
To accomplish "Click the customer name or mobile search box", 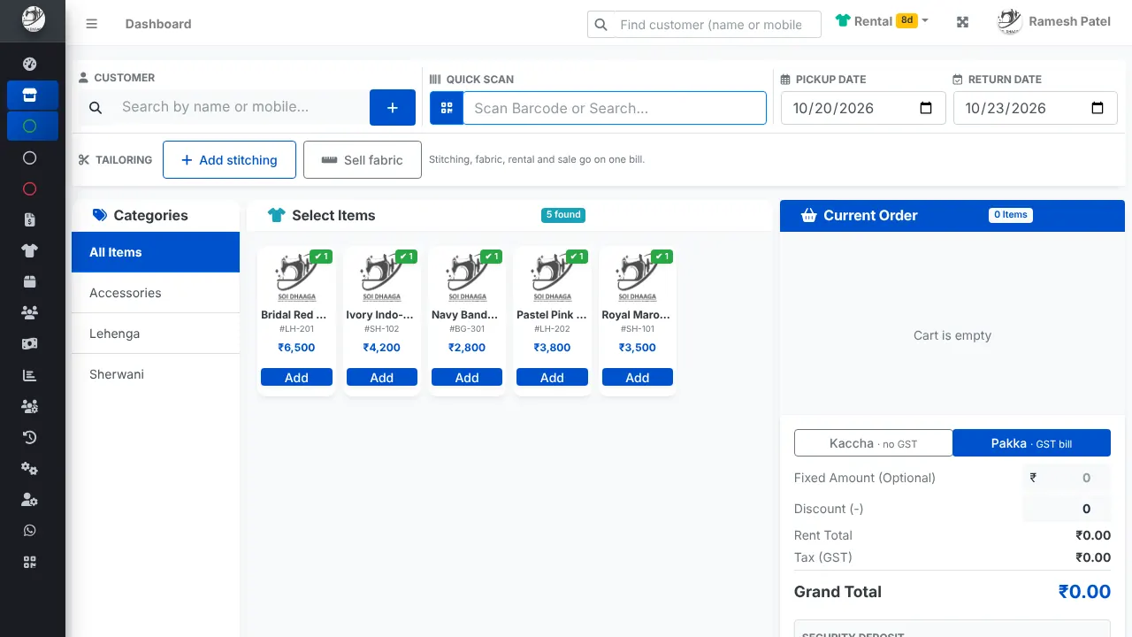I will click(238, 107).
